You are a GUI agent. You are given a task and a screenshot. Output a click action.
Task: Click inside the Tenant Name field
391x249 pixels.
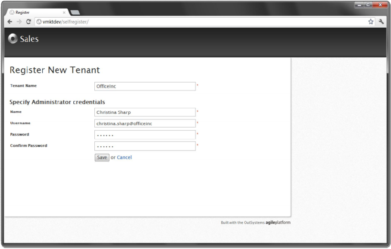click(144, 85)
